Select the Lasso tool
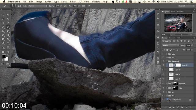 (3, 19)
